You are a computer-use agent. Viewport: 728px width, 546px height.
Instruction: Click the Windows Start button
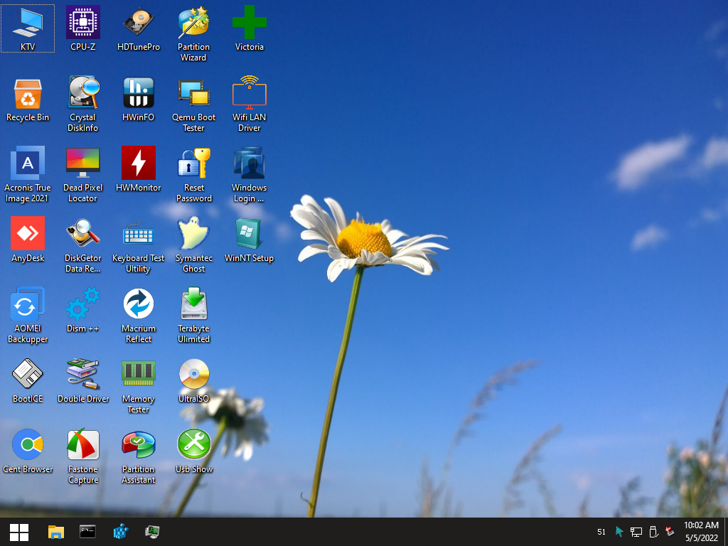19,532
